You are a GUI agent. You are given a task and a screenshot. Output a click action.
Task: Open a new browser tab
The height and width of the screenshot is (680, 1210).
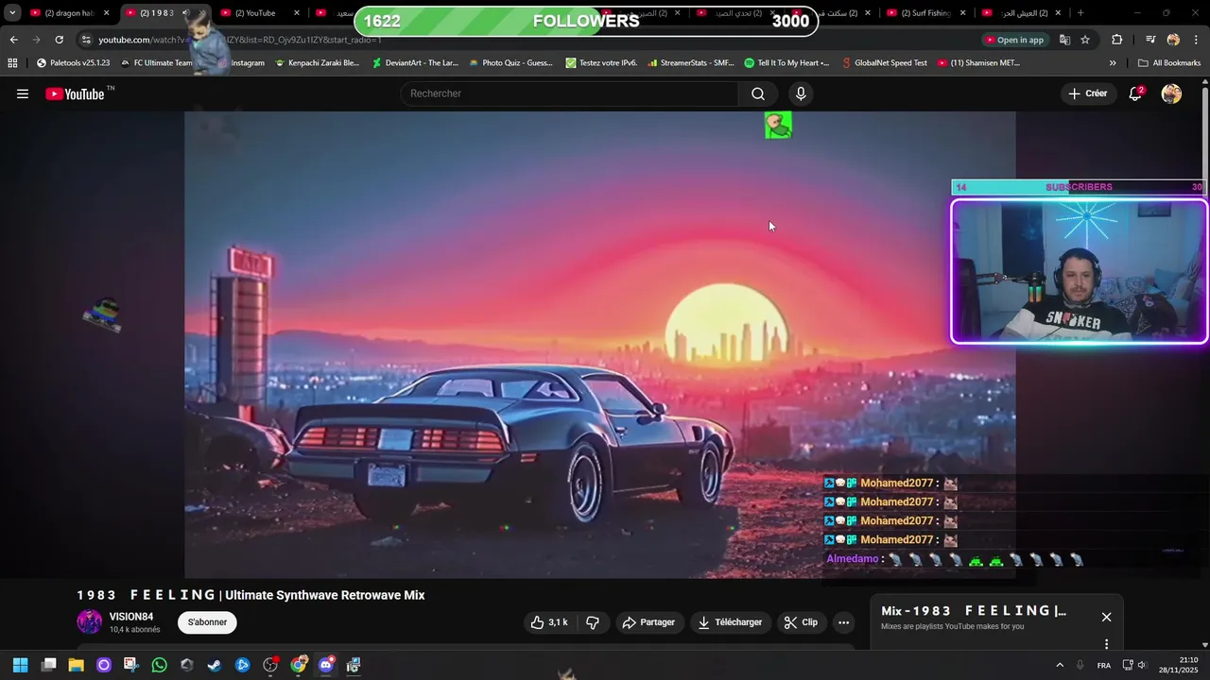[x=1080, y=13]
